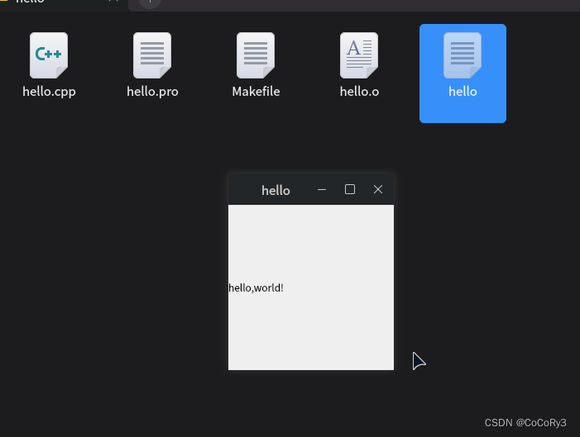580x437 pixels.
Task: Select the hello.pro file icon
Action: tap(152, 55)
